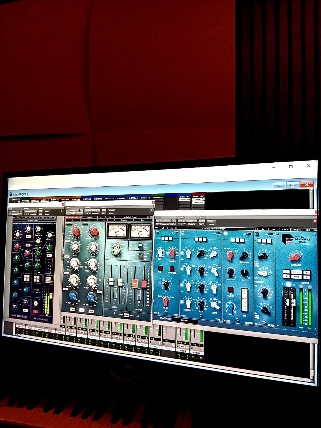Click redo arrow in Scheps 73 toolbar
Viewport: 321px width, 428px height.
point(110,217)
